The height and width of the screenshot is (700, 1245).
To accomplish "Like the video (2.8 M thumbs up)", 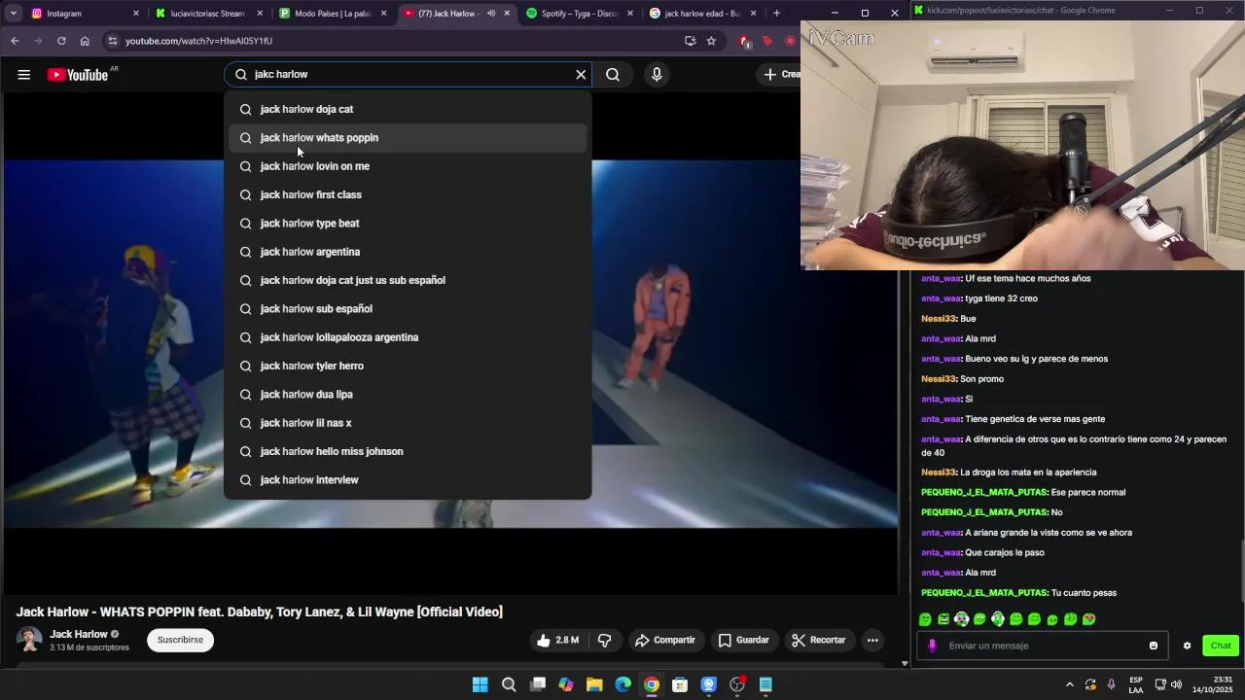I will tap(558, 640).
